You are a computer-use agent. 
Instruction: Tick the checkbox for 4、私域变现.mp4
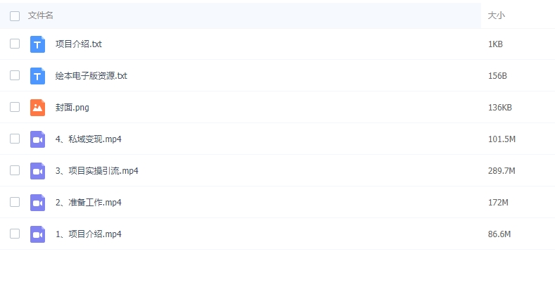[x=15, y=139]
